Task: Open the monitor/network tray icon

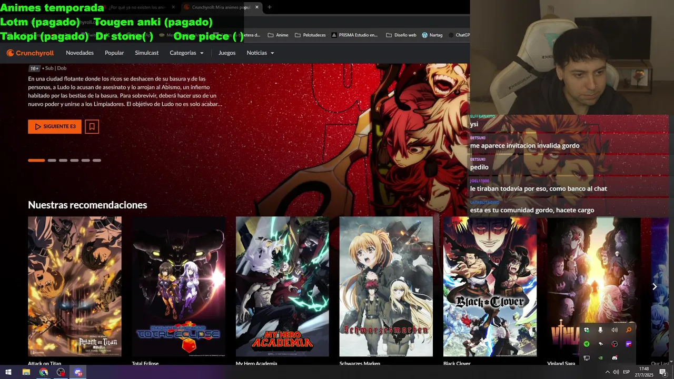Action: (587, 358)
